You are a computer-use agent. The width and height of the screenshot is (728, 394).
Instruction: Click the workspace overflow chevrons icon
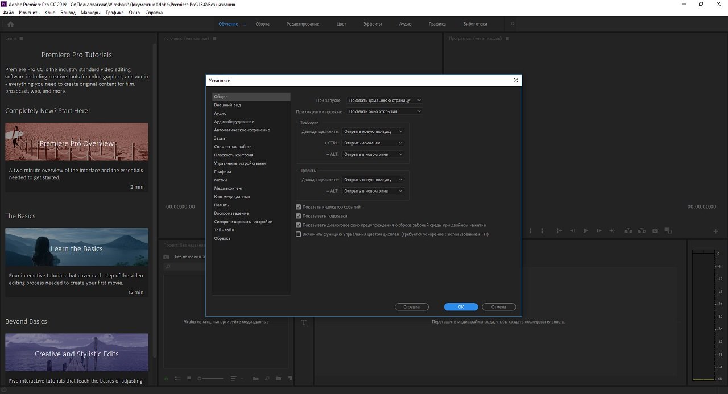pos(512,24)
